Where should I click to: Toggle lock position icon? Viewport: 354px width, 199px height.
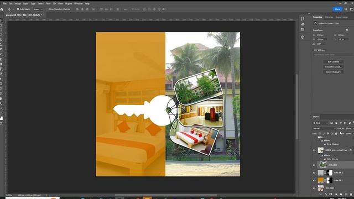point(328,134)
